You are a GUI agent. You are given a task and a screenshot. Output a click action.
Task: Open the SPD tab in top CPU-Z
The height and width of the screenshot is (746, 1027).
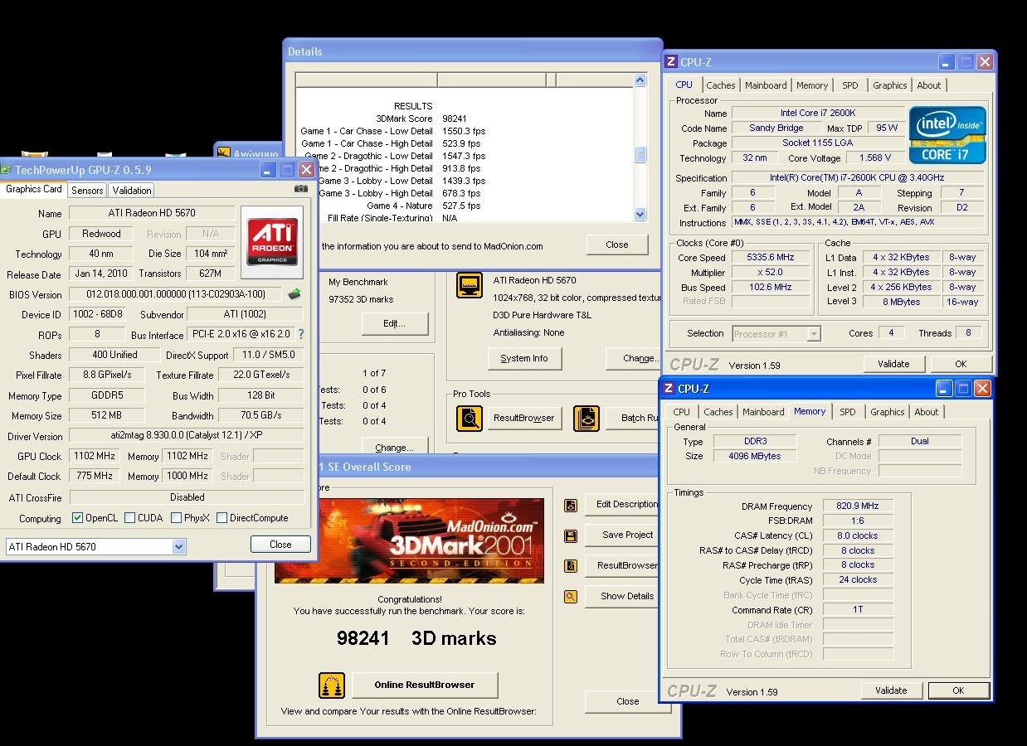pos(850,85)
